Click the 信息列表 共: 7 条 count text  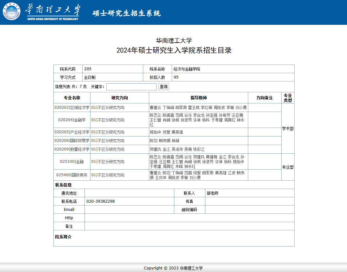pos(71,87)
